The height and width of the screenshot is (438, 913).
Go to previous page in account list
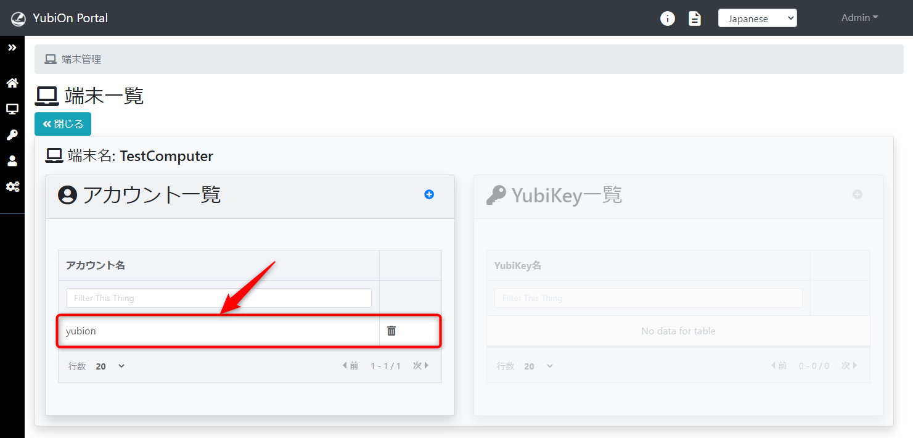(350, 366)
